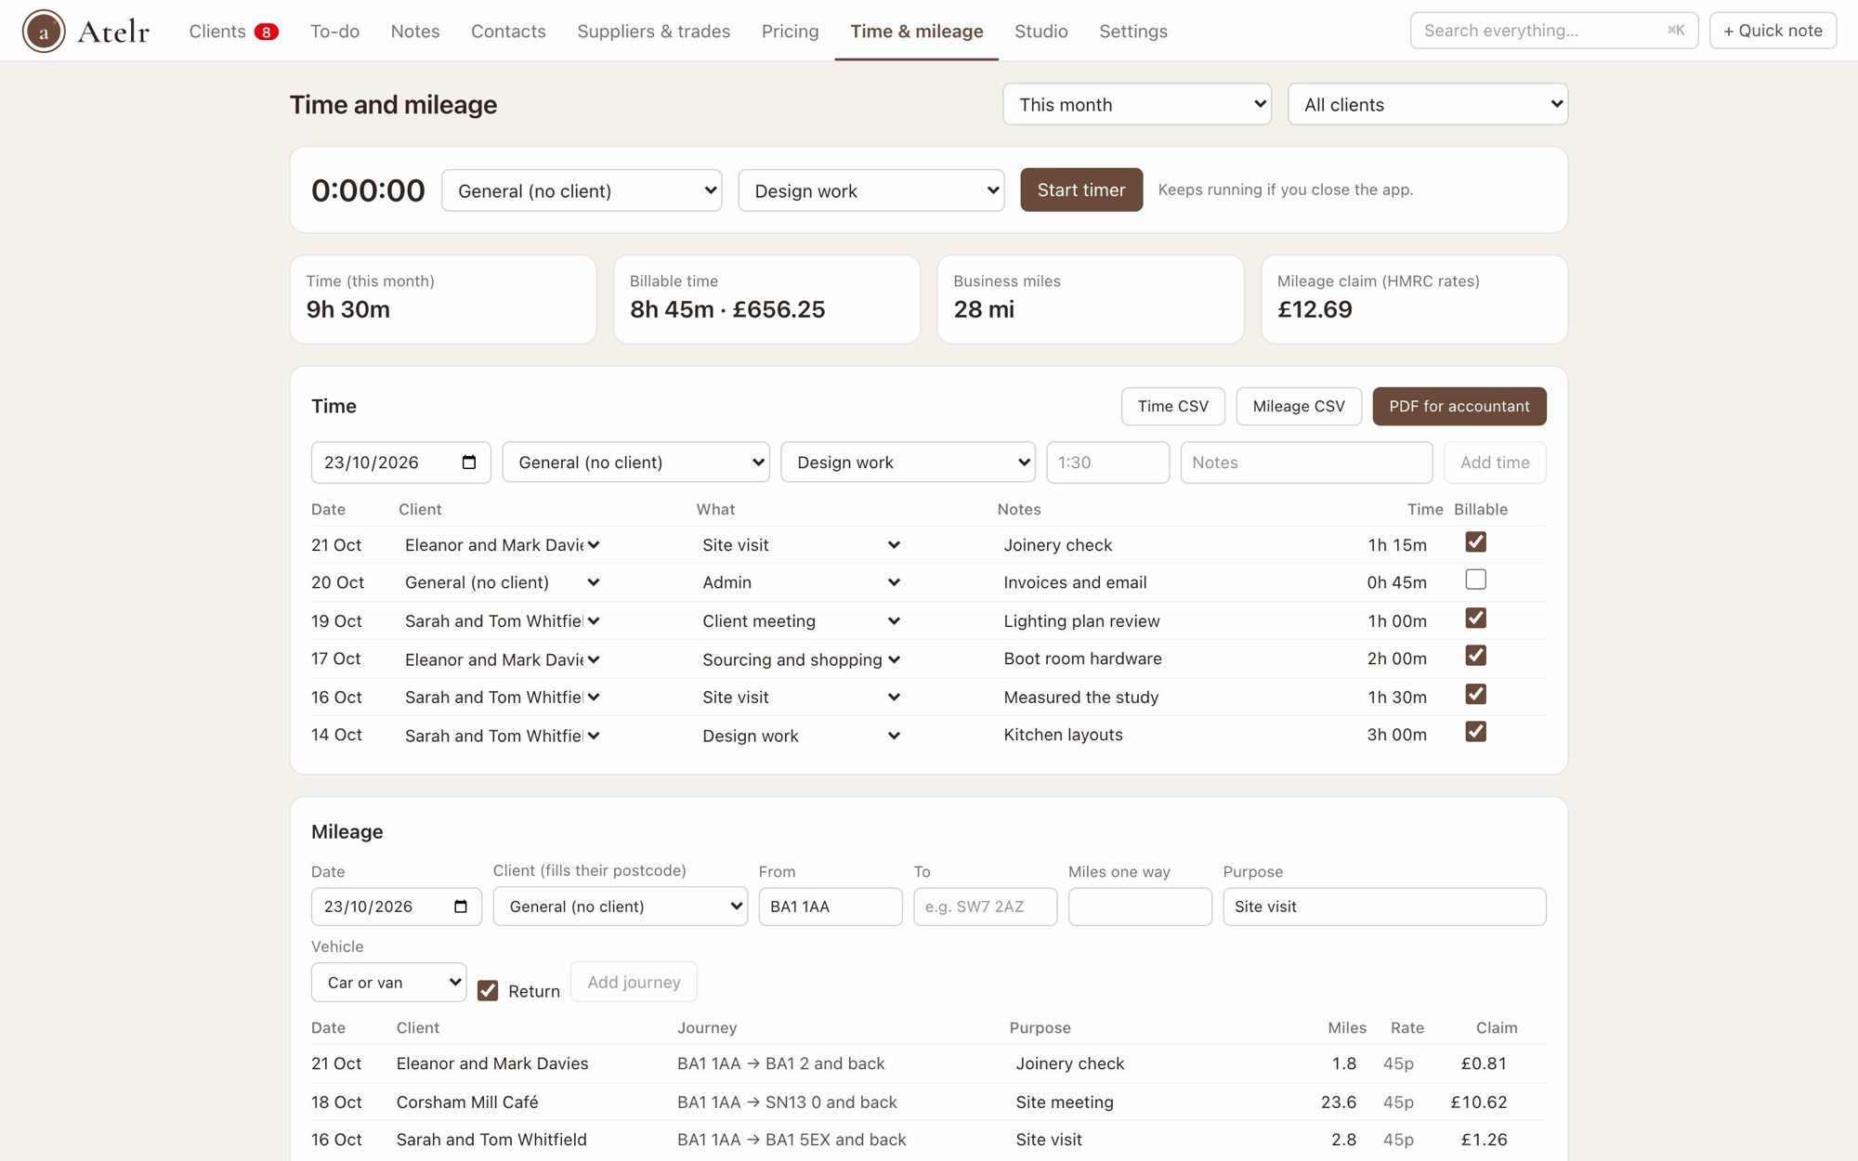Toggle billable for Kitchen layouts entry
Image resolution: width=1858 pixels, height=1161 pixels.
tap(1475, 732)
